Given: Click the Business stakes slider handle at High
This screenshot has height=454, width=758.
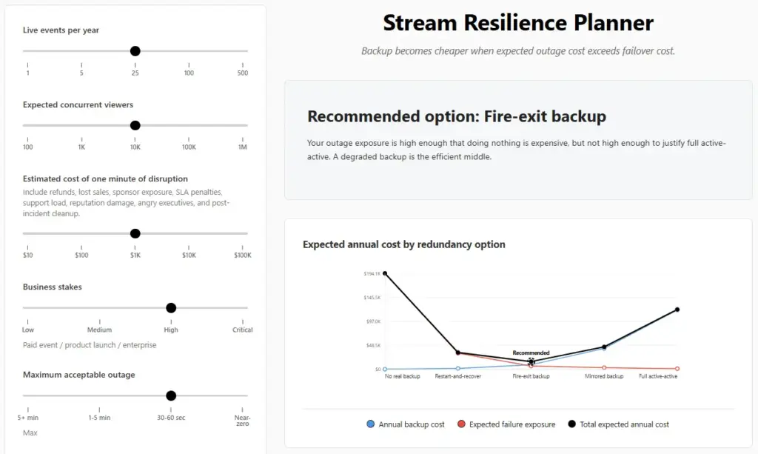Looking at the screenshot, I should (x=171, y=308).
